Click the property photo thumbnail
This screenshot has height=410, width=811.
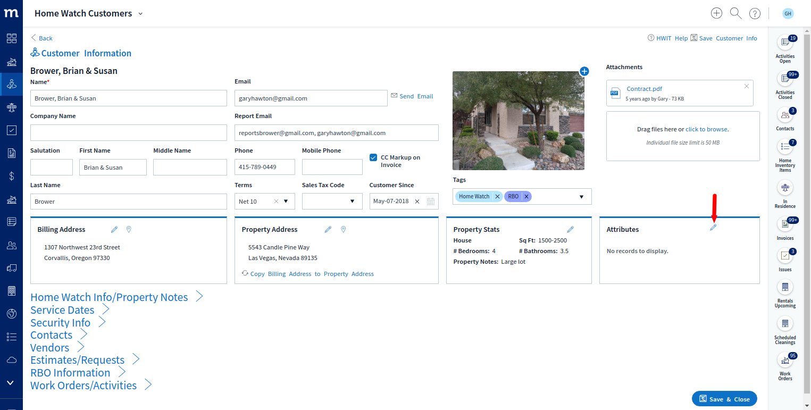(x=519, y=121)
